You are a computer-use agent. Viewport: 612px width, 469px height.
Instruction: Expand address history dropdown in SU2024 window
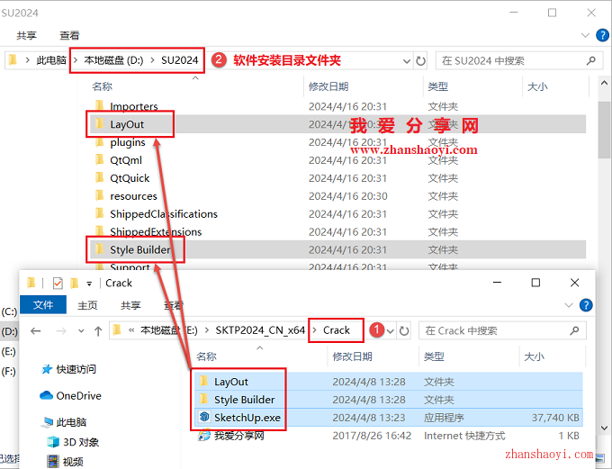click(406, 61)
